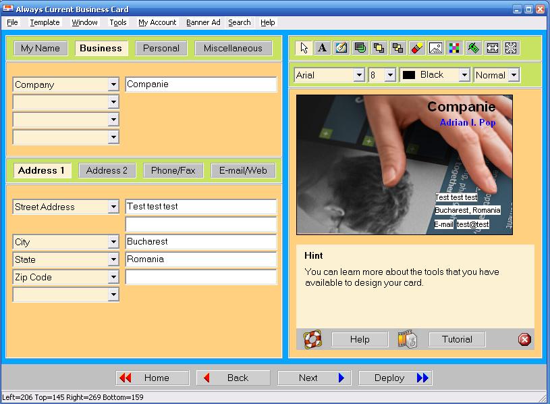Image resolution: width=550 pixels, height=404 pixels.
Task: Expand the Arial font dropdown
Action: [358, 75]
